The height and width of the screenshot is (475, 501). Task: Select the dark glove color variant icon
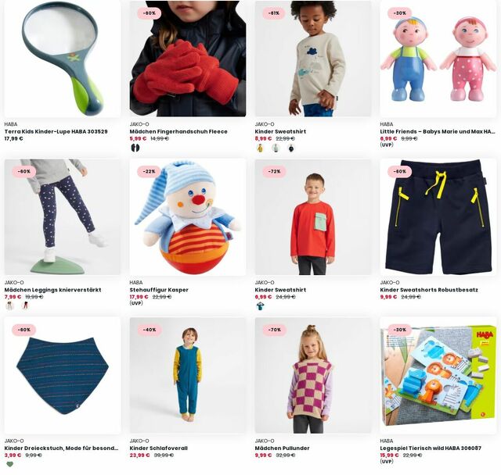pos(135,148)
